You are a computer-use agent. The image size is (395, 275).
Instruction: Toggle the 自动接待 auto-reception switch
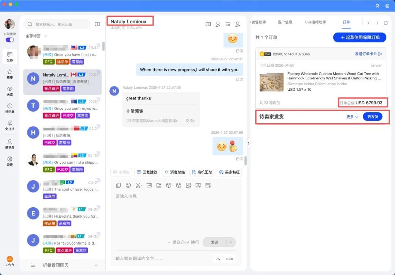[10, 40]
